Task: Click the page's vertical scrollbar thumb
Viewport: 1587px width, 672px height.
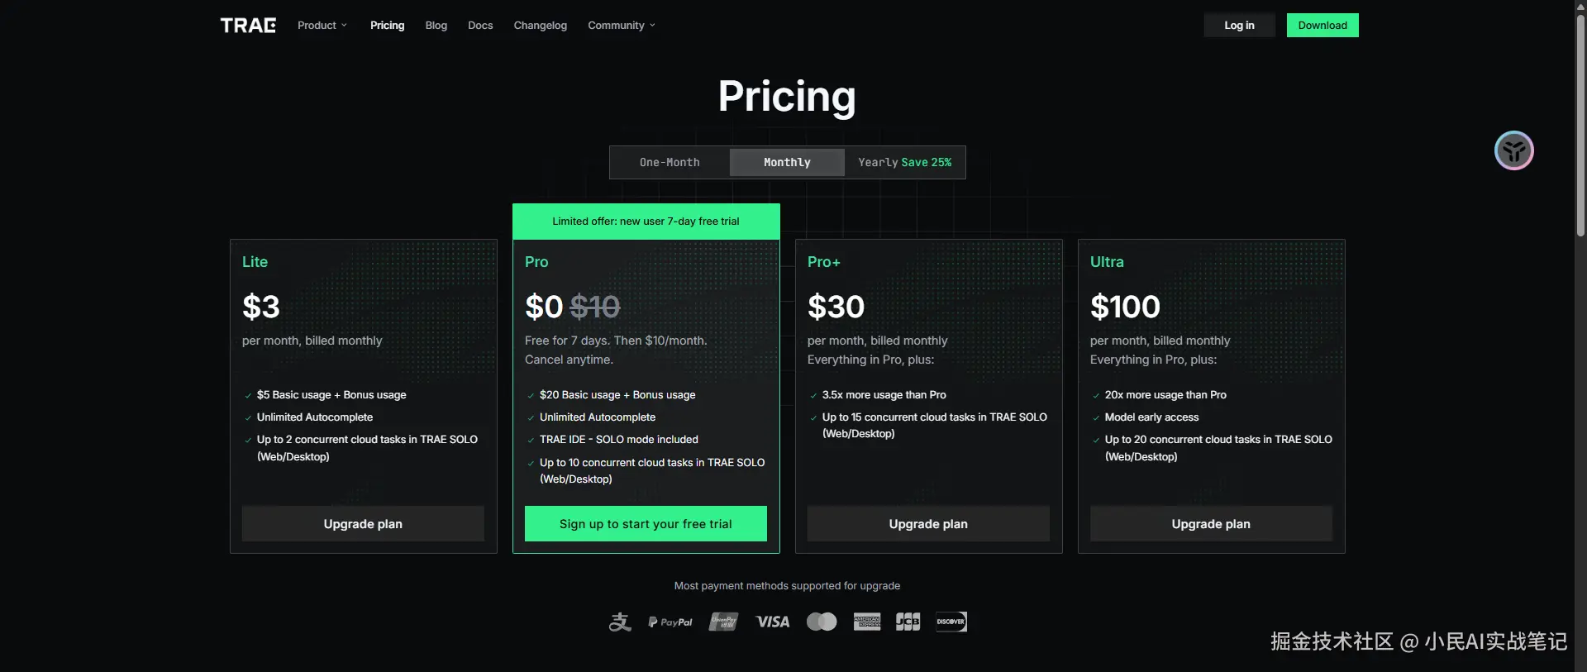Action: 1580,124
